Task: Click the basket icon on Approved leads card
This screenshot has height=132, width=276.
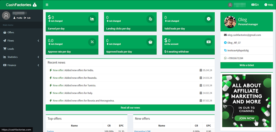Action: point(150,42)
